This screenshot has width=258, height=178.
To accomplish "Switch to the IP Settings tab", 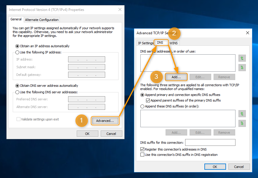I will [146, 43].
